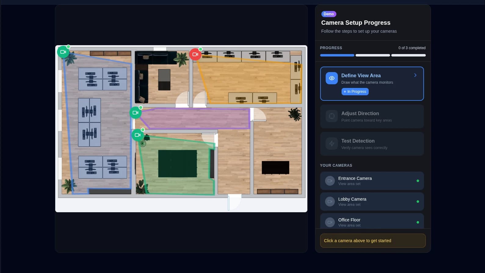Screen dimensions: 485x273
Task: Select the red camera marker on orange zone
Action: [x=195, y=54]
